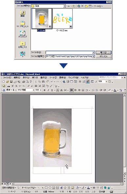Toggle left text alignment button

pyautogui.click(x=72, y=90)
